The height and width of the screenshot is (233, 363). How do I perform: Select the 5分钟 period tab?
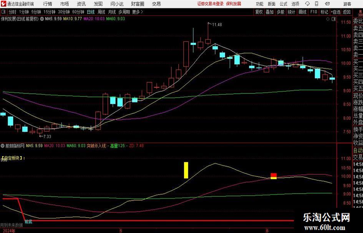click(x=36, y=12)
